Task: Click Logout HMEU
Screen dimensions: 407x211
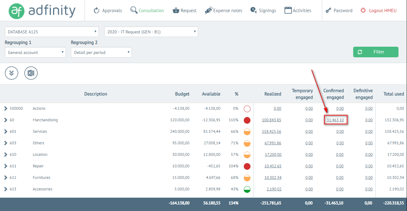Action: pos(378,11)
